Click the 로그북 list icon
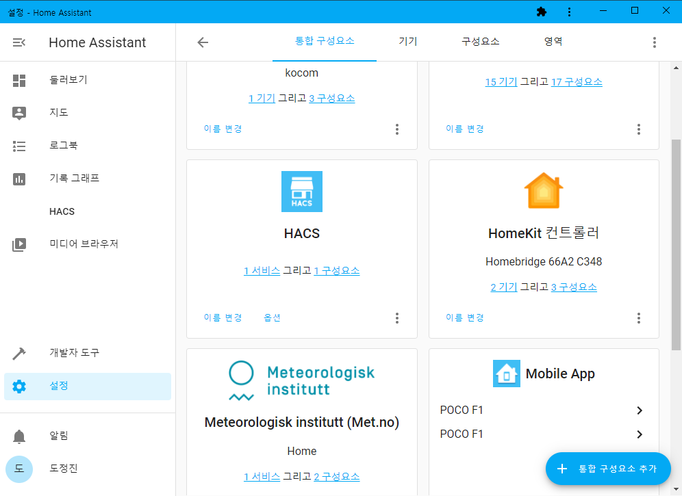 19,146
